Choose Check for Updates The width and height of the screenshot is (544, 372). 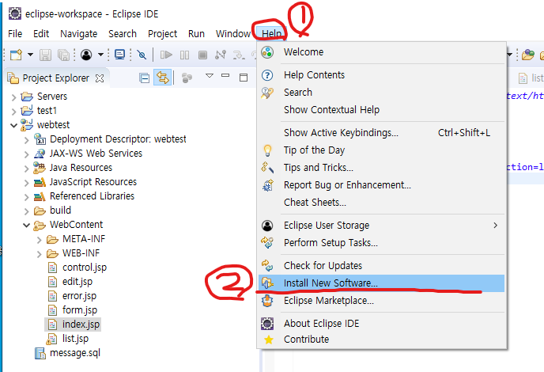coord(381,266)
